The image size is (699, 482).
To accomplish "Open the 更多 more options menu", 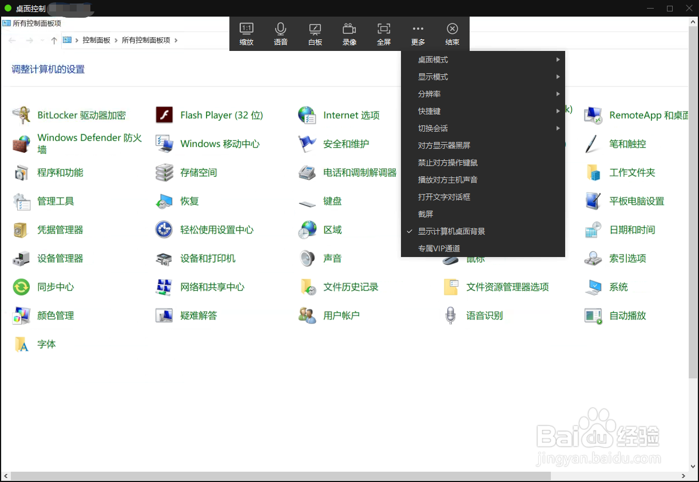I will tap(418, 29).
